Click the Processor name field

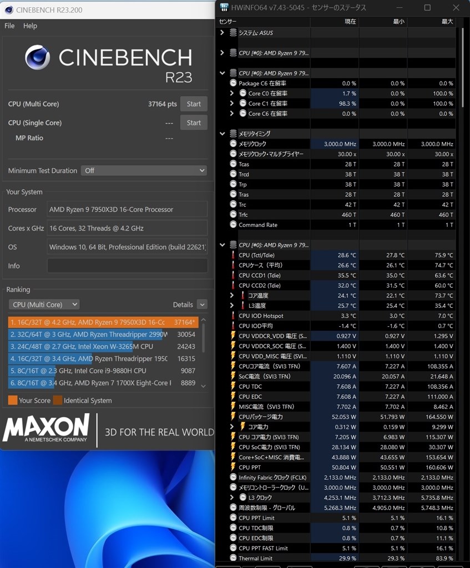(x=127, y=209)
